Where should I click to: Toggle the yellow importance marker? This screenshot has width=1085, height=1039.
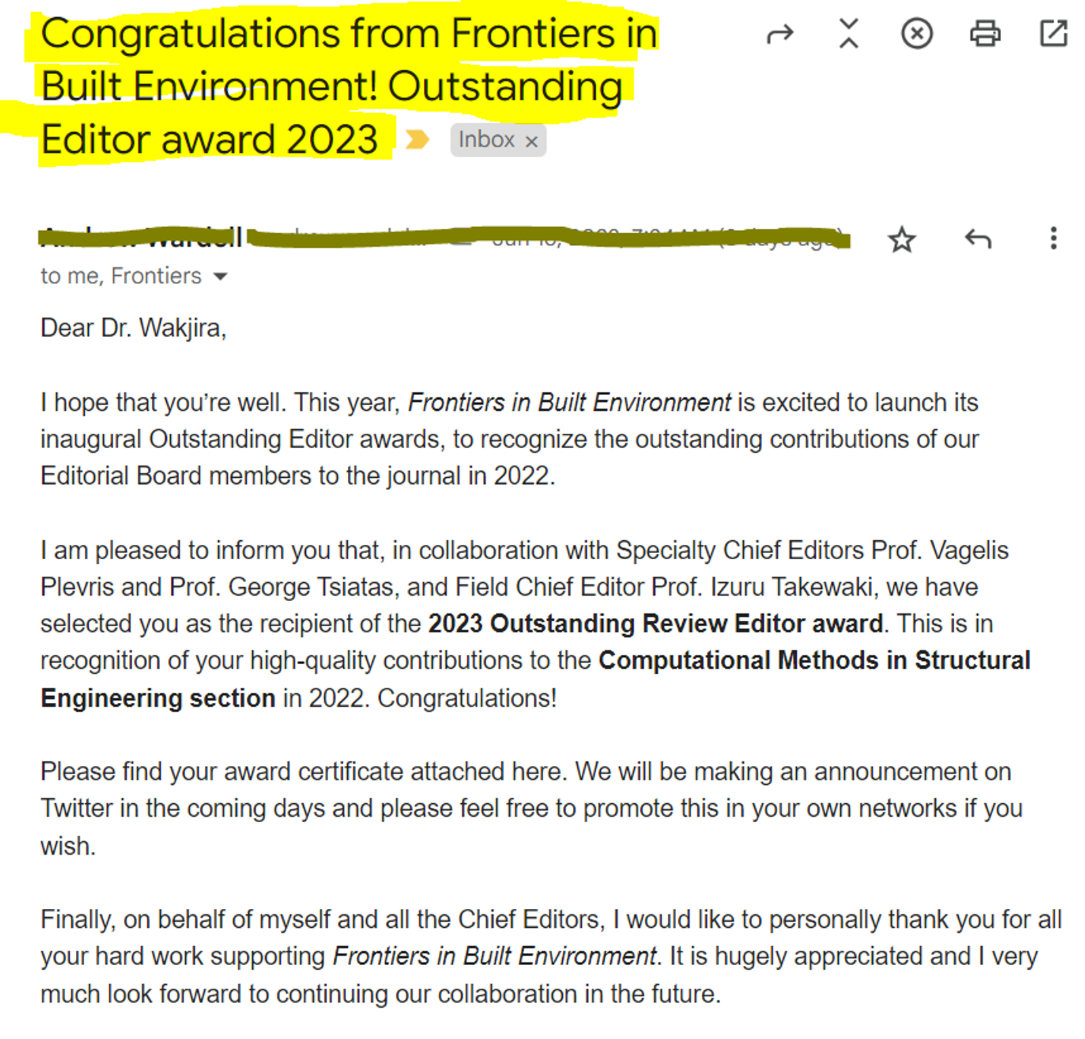click(x=417, y=140)
